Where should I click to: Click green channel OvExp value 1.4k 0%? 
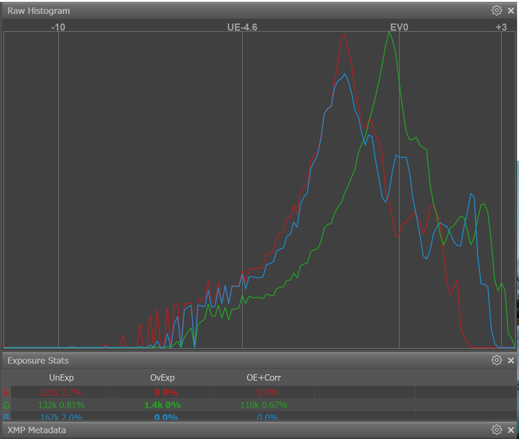pyautogui.click(x=162, y=405)
